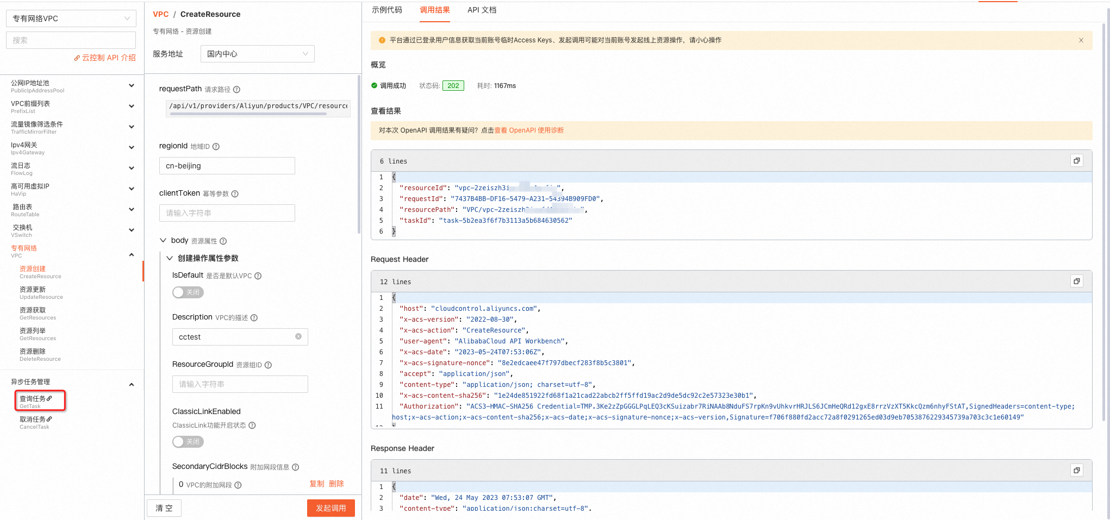Click the 清空 button
1110x520 pixels.
(x=164, y=508)
